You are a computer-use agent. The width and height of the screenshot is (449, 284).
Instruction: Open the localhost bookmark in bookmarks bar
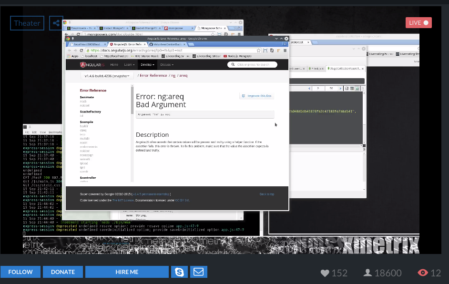point(90,56)
